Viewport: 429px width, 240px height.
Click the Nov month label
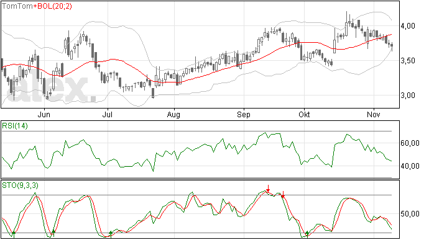(374, 114)
